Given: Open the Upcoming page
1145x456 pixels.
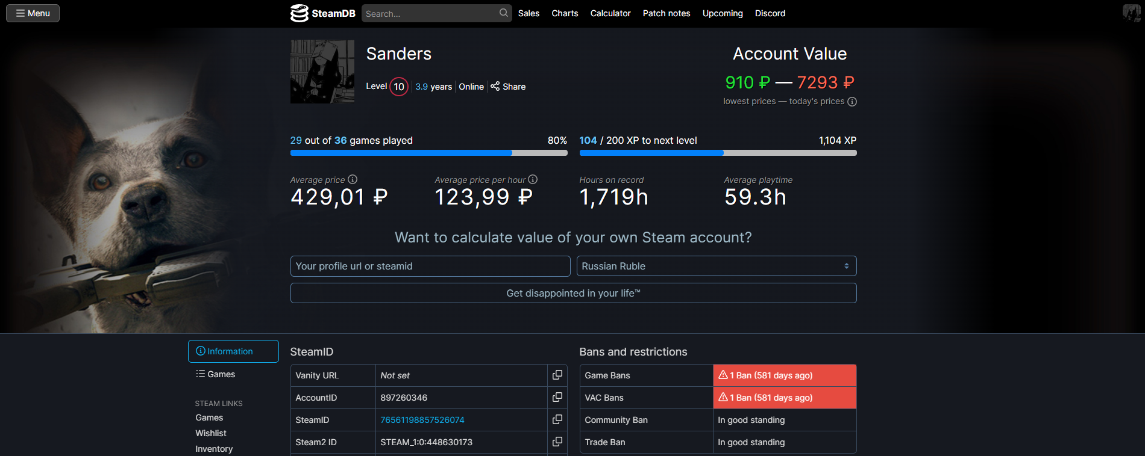Looking at the screenshot, I should [723, 13].
